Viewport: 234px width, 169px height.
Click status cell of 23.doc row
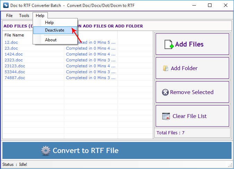coord(91,48)
